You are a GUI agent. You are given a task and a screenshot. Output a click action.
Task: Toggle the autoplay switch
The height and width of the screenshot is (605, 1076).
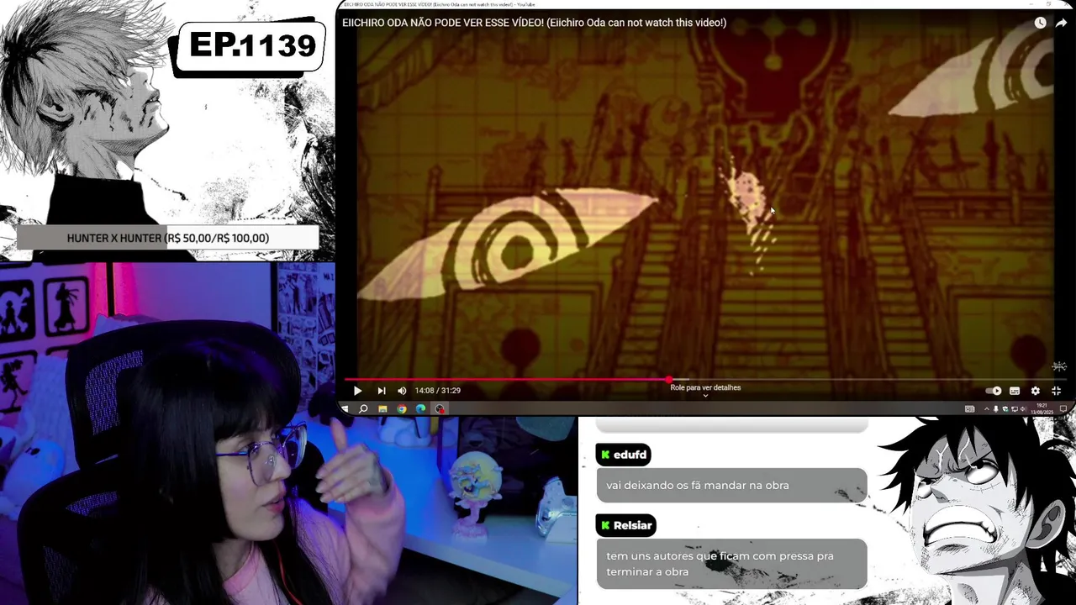tap(994, 391)
